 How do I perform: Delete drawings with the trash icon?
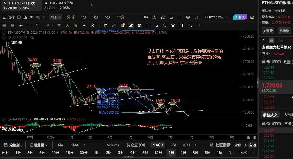181,26
